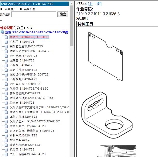Screen dimensions: 158x157
Task: Open 前副车架后衬套 entry
Action: [20, 140]
